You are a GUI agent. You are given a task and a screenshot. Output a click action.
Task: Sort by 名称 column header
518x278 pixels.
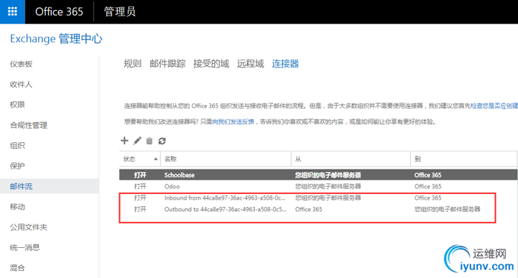coord(226,159)
